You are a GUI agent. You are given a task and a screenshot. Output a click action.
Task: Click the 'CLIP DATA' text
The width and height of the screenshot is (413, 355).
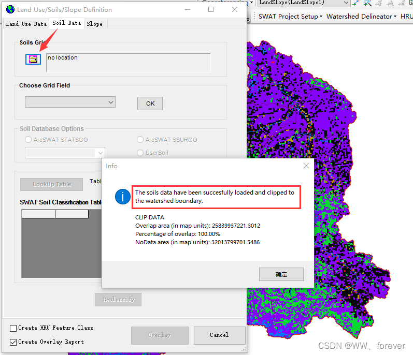coord(150,217)
